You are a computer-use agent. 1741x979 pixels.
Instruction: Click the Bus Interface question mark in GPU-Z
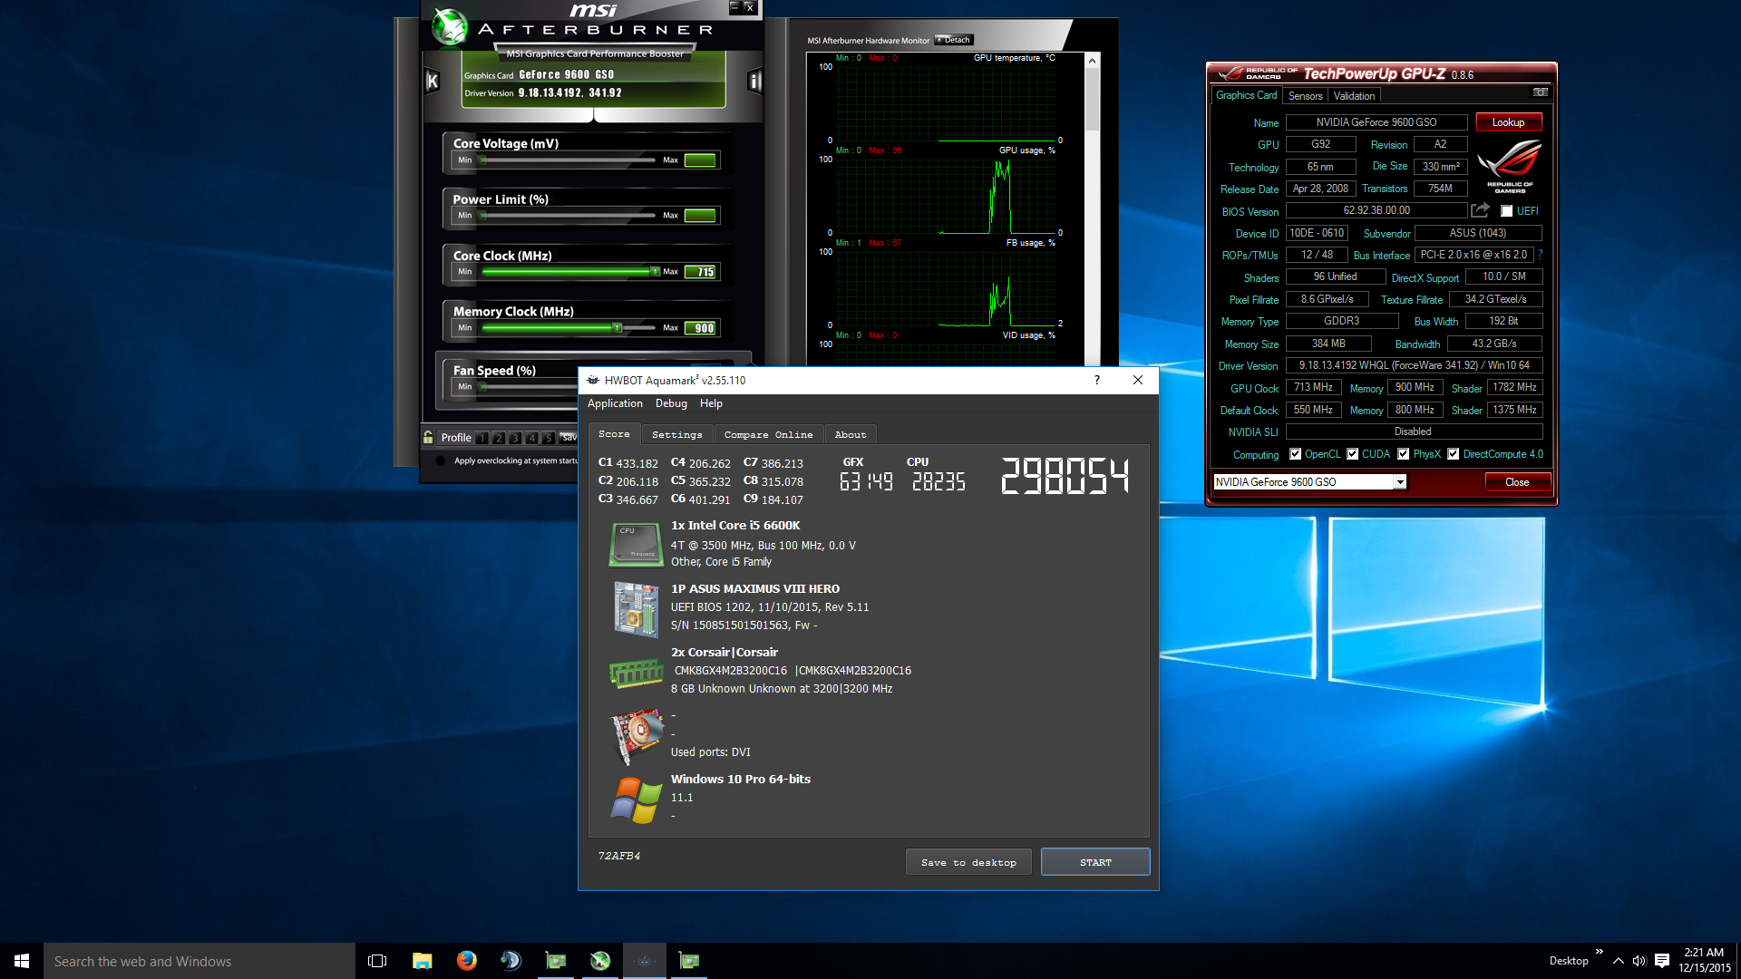1540,255
